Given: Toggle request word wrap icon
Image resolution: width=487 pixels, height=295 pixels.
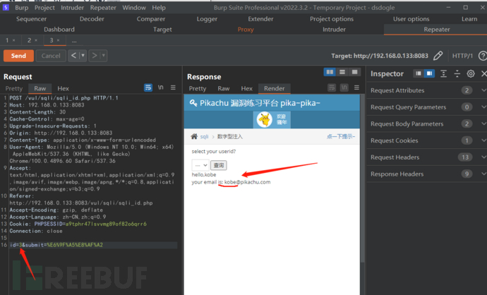Looking at the screenshot, I should 148,88.
